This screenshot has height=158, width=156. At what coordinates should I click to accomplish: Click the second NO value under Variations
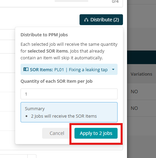tap(134, 108)
